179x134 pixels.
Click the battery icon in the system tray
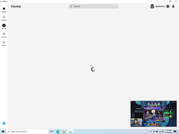click(157, 131)
